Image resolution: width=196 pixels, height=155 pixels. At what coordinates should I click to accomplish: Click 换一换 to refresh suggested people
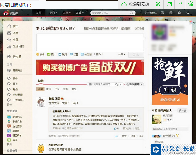coord(182,111)
